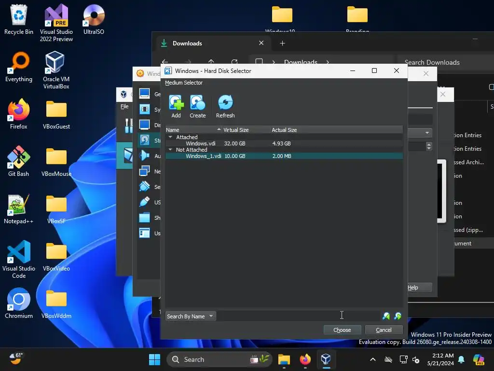Click Choose button
This screenshot has width=494, height=371.
(x=342, y=329)
